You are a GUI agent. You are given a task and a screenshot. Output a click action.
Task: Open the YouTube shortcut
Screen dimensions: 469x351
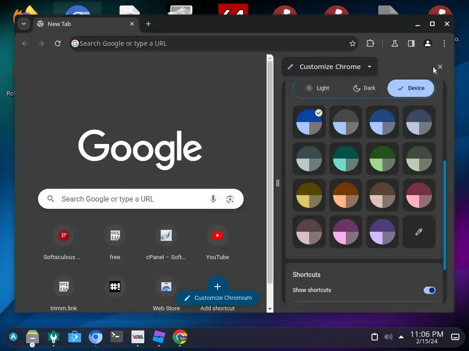(x=218, y=243)
